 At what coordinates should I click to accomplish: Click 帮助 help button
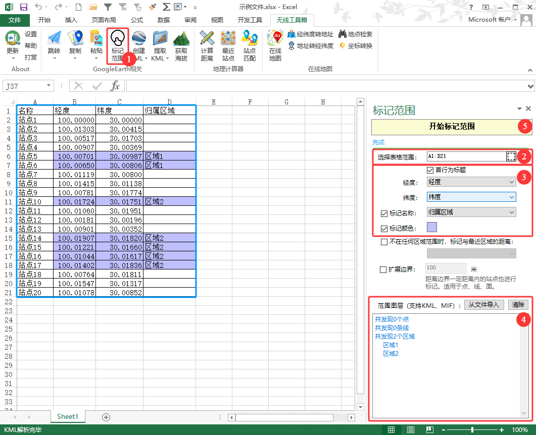pos(31,46)
